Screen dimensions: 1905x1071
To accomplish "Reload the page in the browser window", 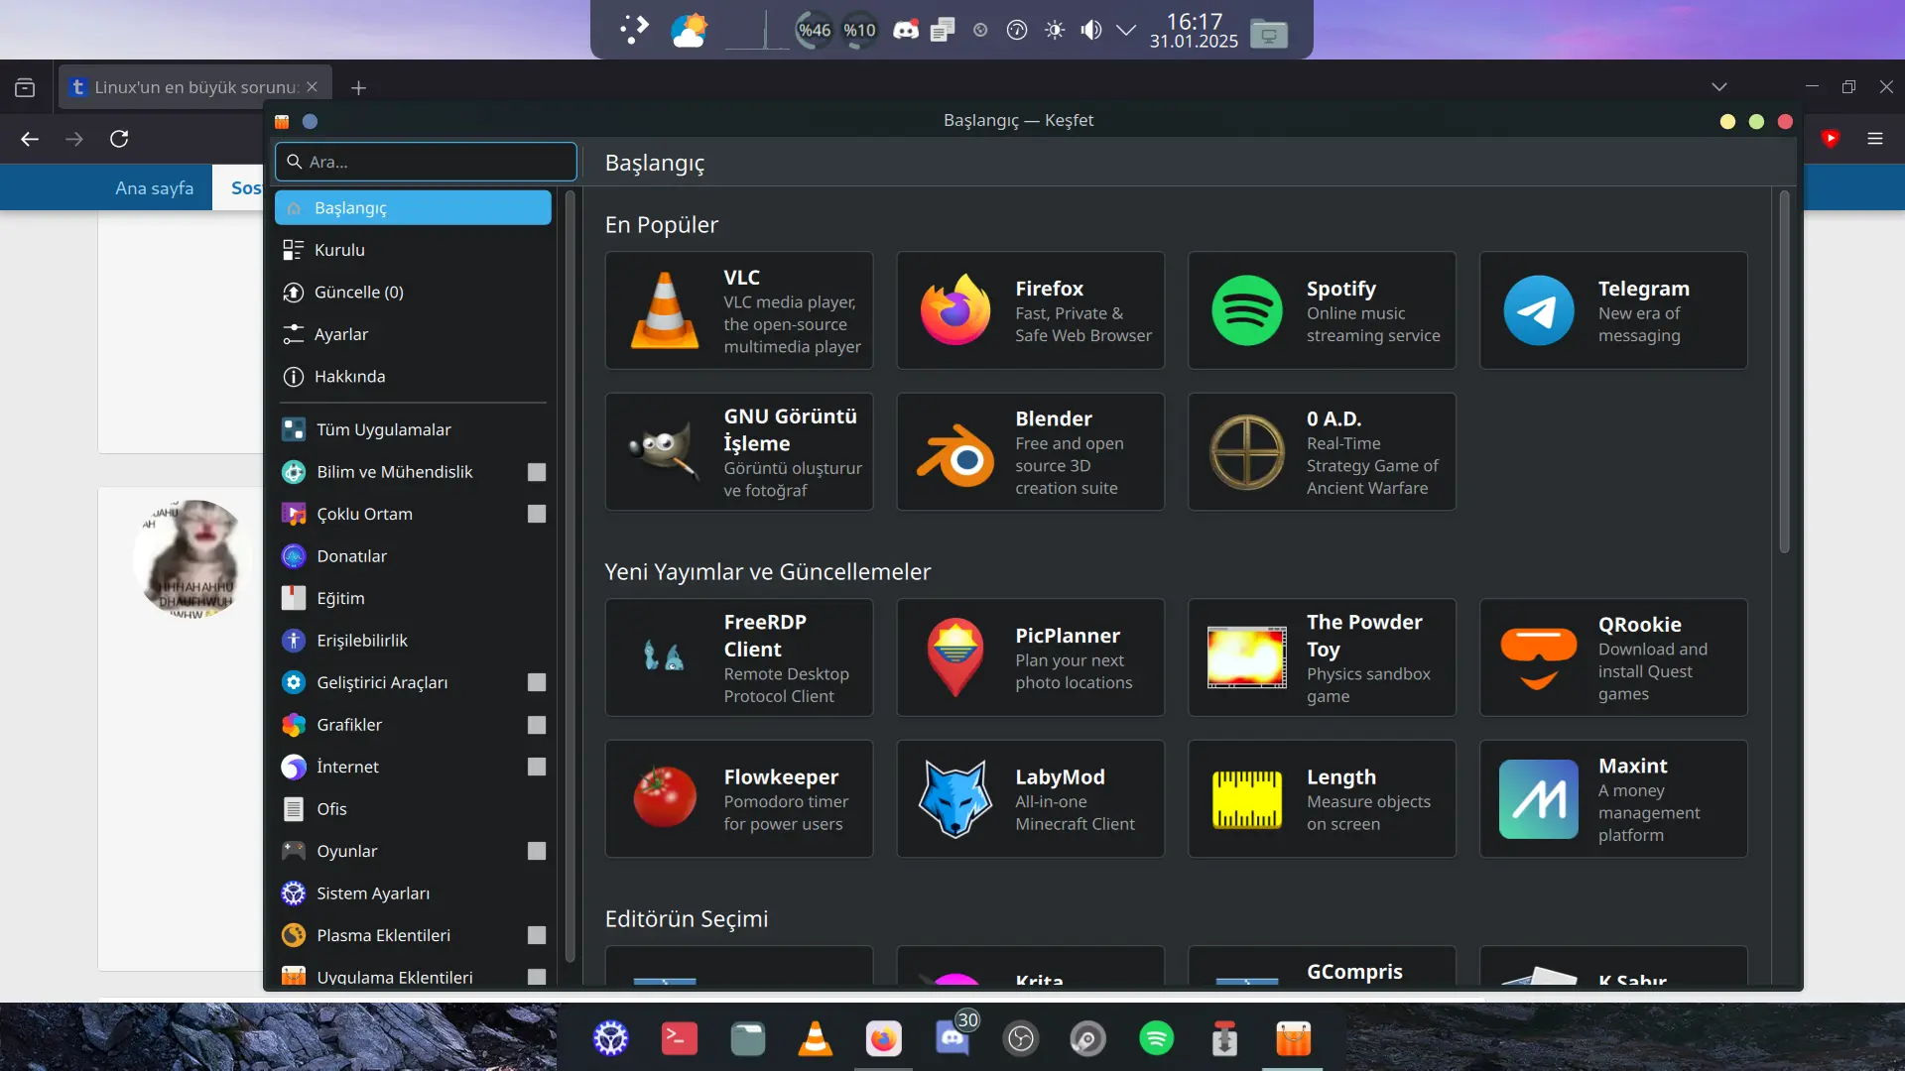I will (119, 139).
